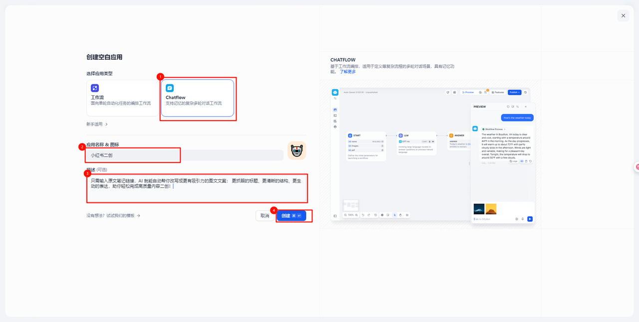639x322 pixels.
Task: Focus the 描述 description text area
Action: (197, 188)
